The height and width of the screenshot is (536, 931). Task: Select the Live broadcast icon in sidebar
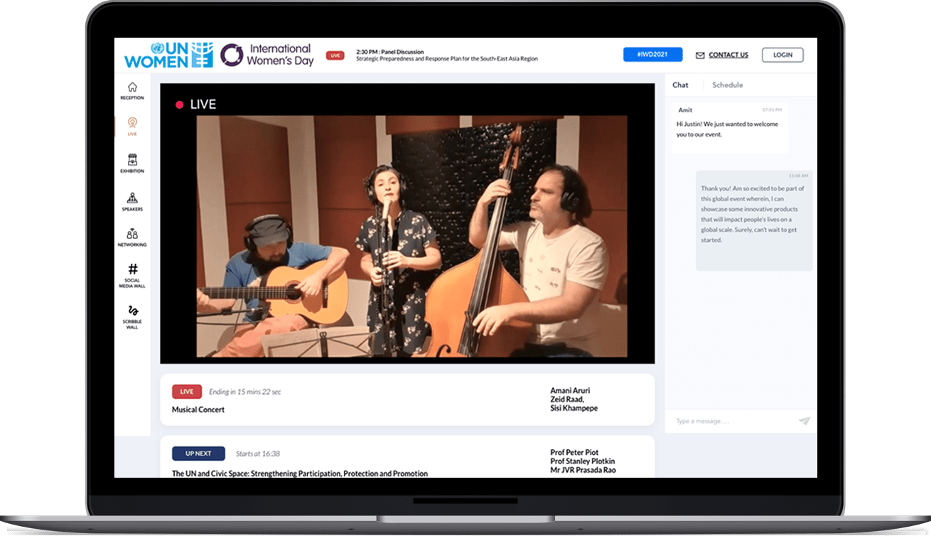click(132, 123)
